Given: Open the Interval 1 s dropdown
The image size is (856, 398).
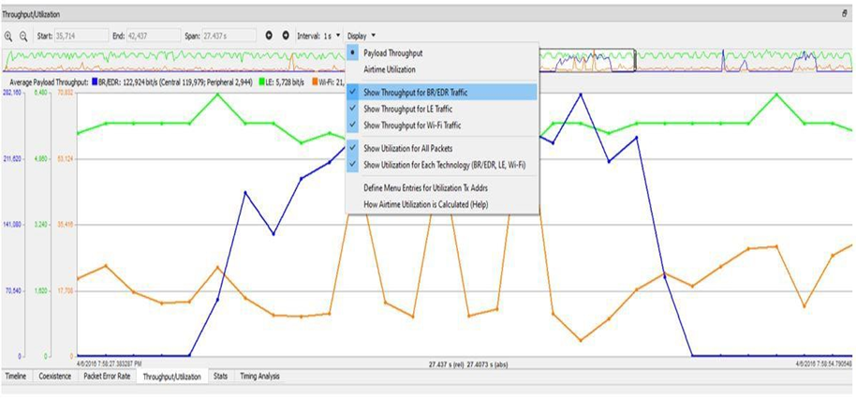Looking at the screenshot, I should click(318, 36).
